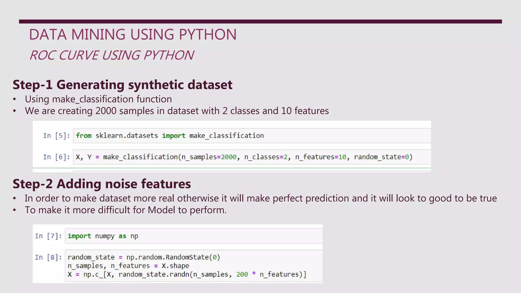Click the 'more difficult for Model' bullet

[x=125, y=210]
